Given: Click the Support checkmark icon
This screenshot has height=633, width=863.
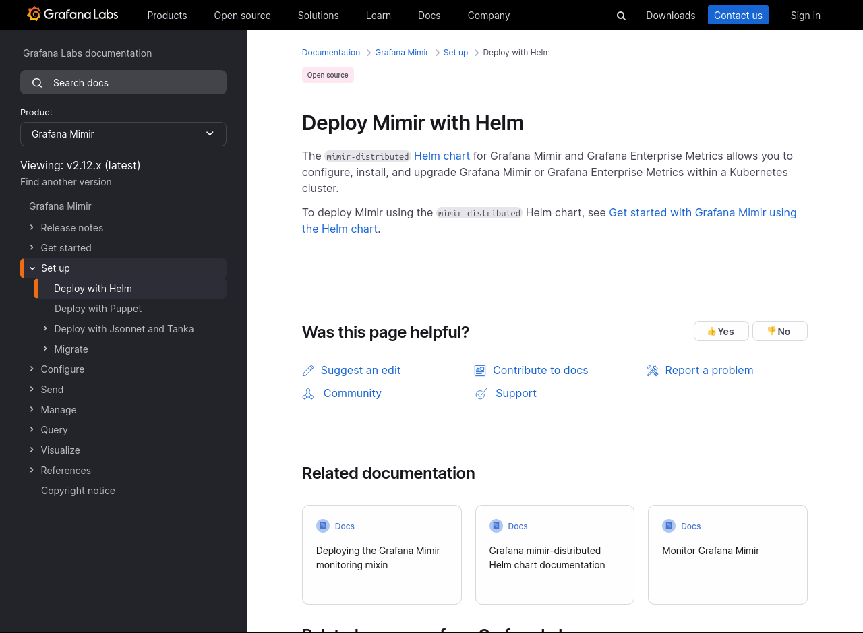Looking at the screenshot, I should tap(481, 394).
